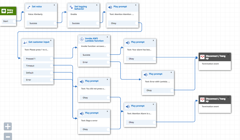
Task: Select Okay connector of 'llego a error' prompt
Action: 108,129
